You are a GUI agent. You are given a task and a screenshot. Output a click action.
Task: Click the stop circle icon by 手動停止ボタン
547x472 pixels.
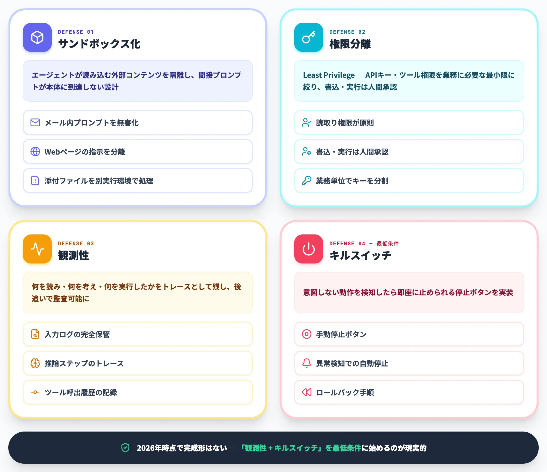coord(306,334)
